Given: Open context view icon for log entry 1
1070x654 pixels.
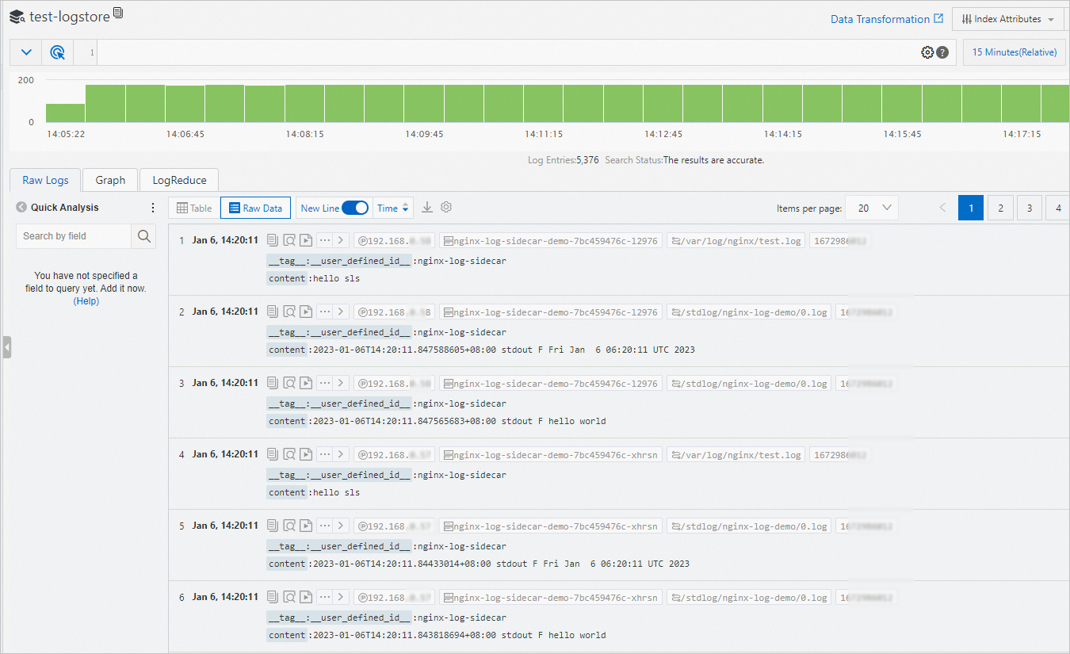Looking at the screenshot, I should pyautogui.click(x=289, y=240).
